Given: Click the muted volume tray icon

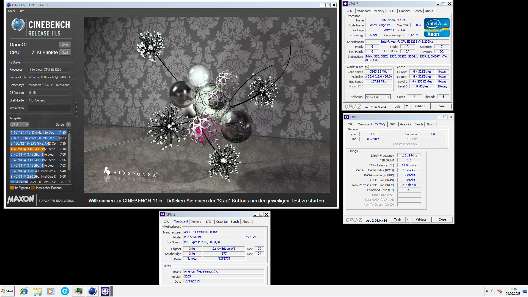Looking at the screenshot, I should [x=493, y=291].
